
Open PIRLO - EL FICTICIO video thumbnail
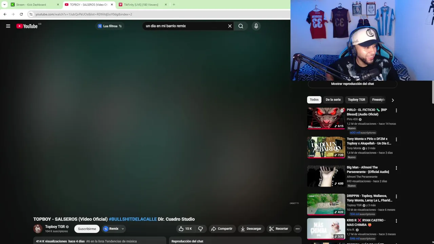[326, 118]
